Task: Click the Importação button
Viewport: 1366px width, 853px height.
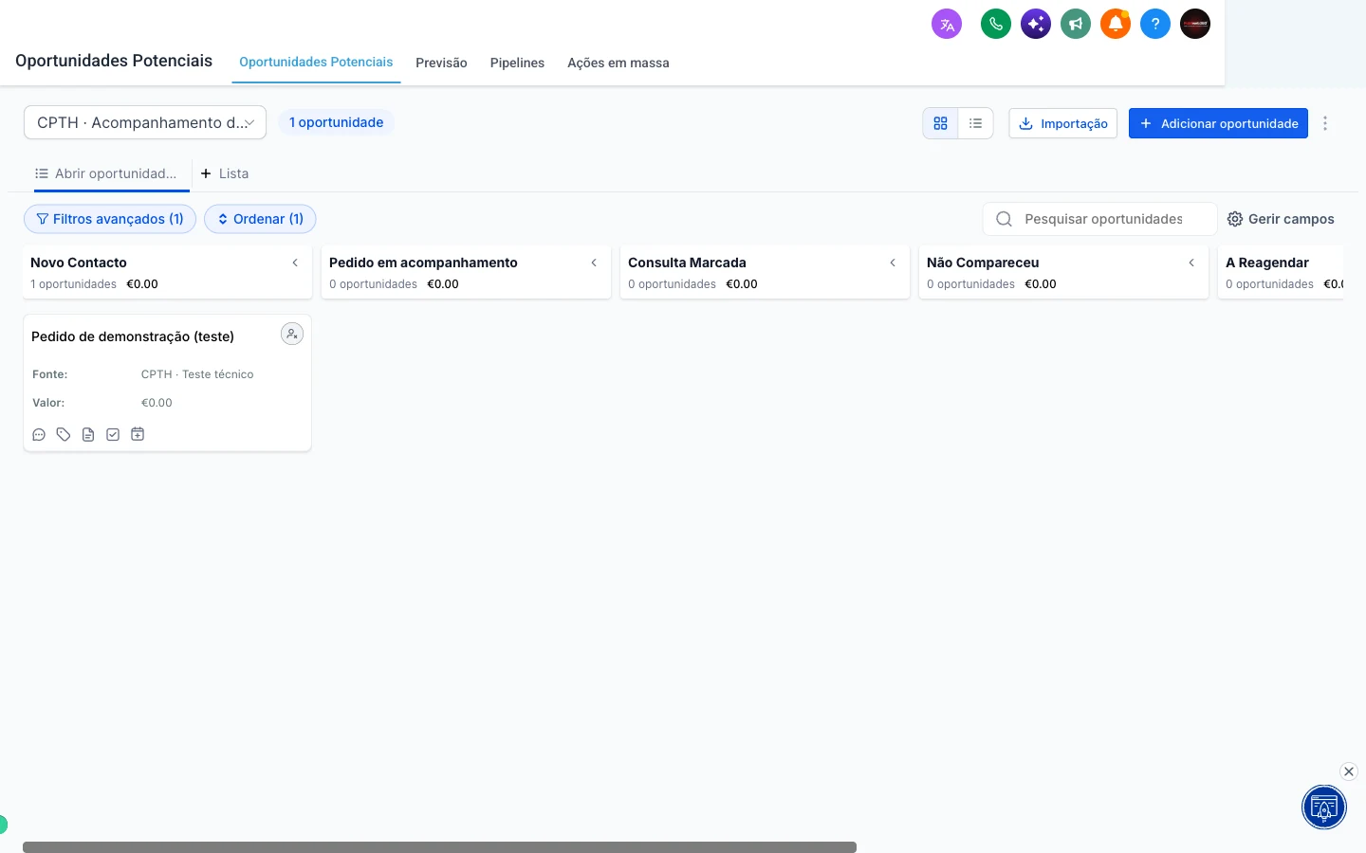Action: (x=1063, y=123)
